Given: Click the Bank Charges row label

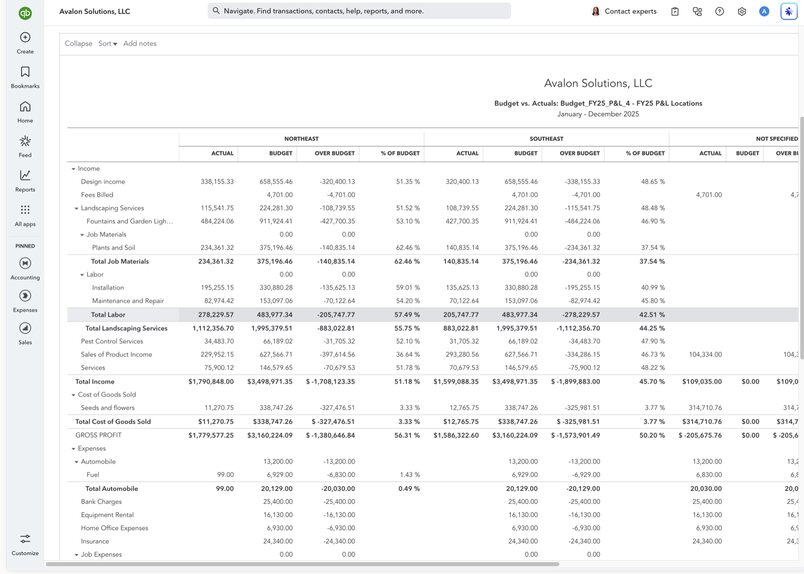Looking at the screenshot, I should [x=101, y=502].
